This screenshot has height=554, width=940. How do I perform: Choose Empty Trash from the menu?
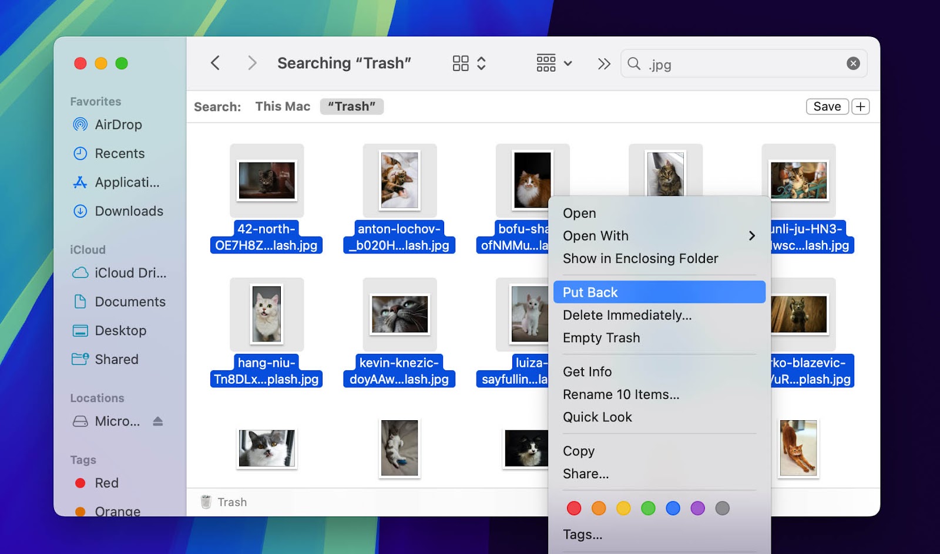click(x=601, y=337)
